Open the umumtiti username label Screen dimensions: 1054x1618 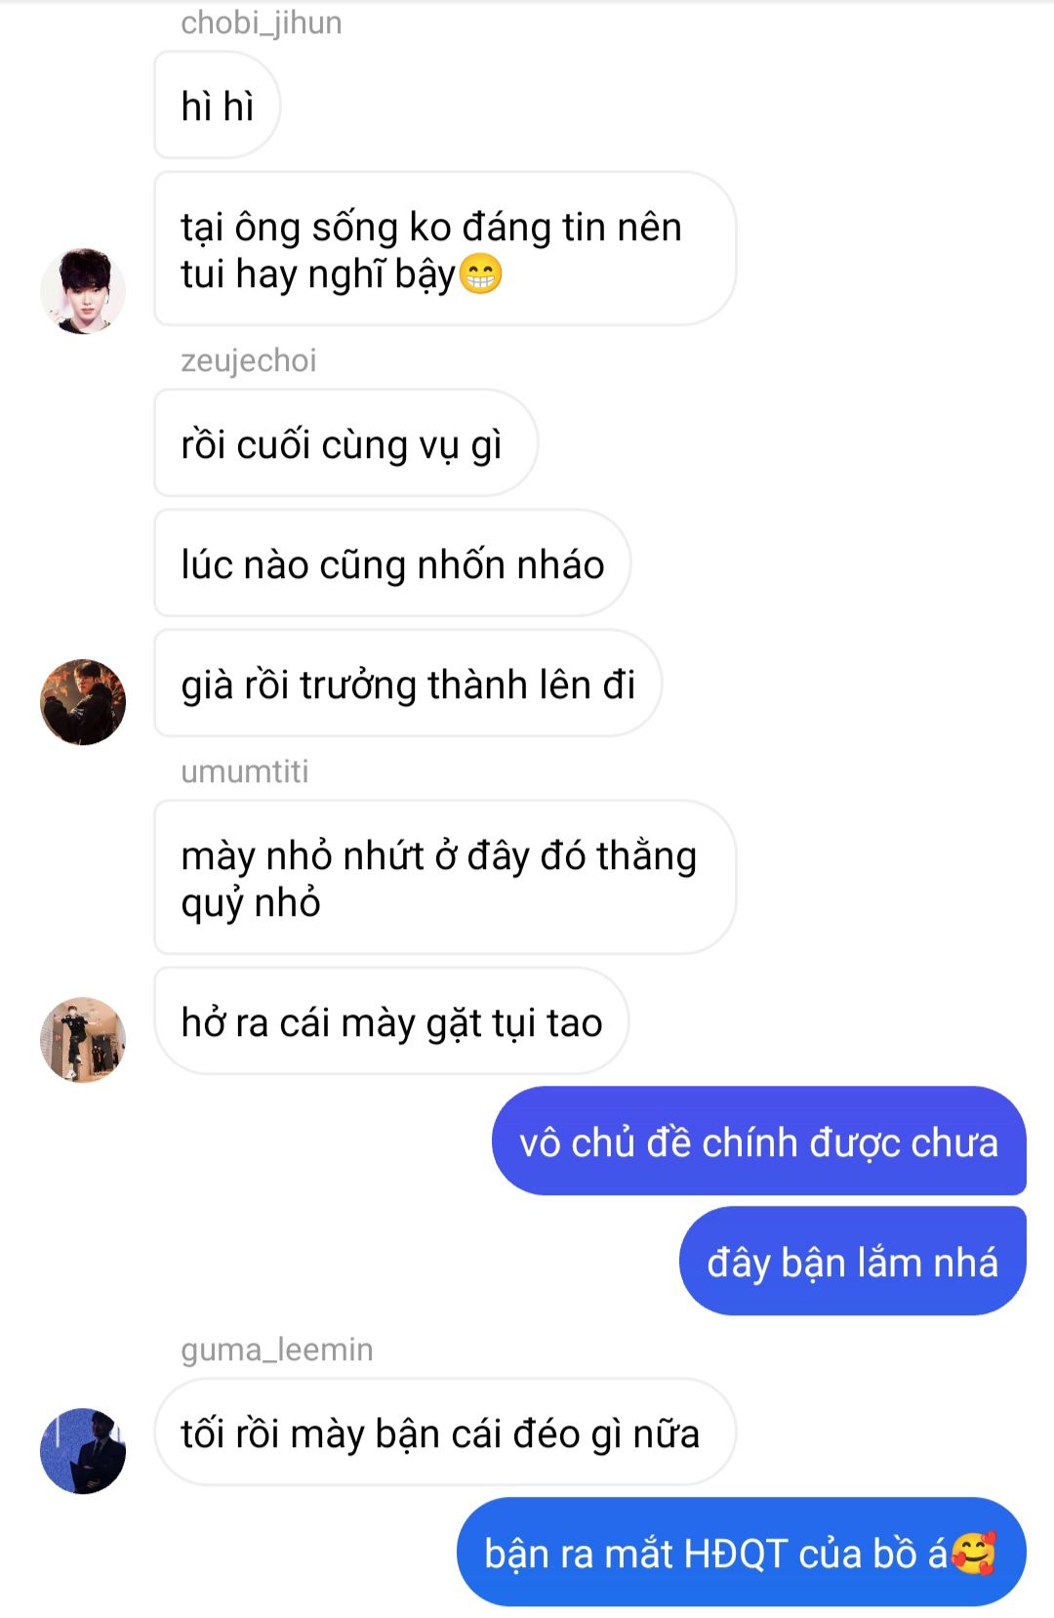(x=245, y=771)
